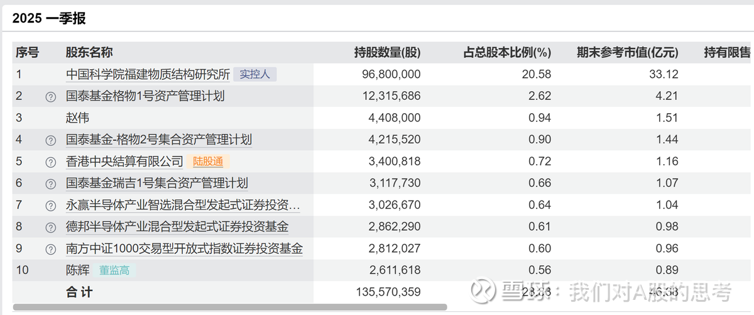
Task: Click percentage value 2.62
Action: point(539,96)
